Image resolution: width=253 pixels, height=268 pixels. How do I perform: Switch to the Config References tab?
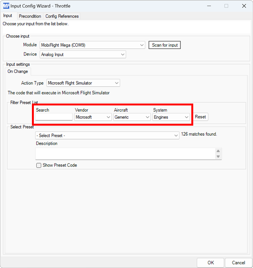tap(62, 16)
